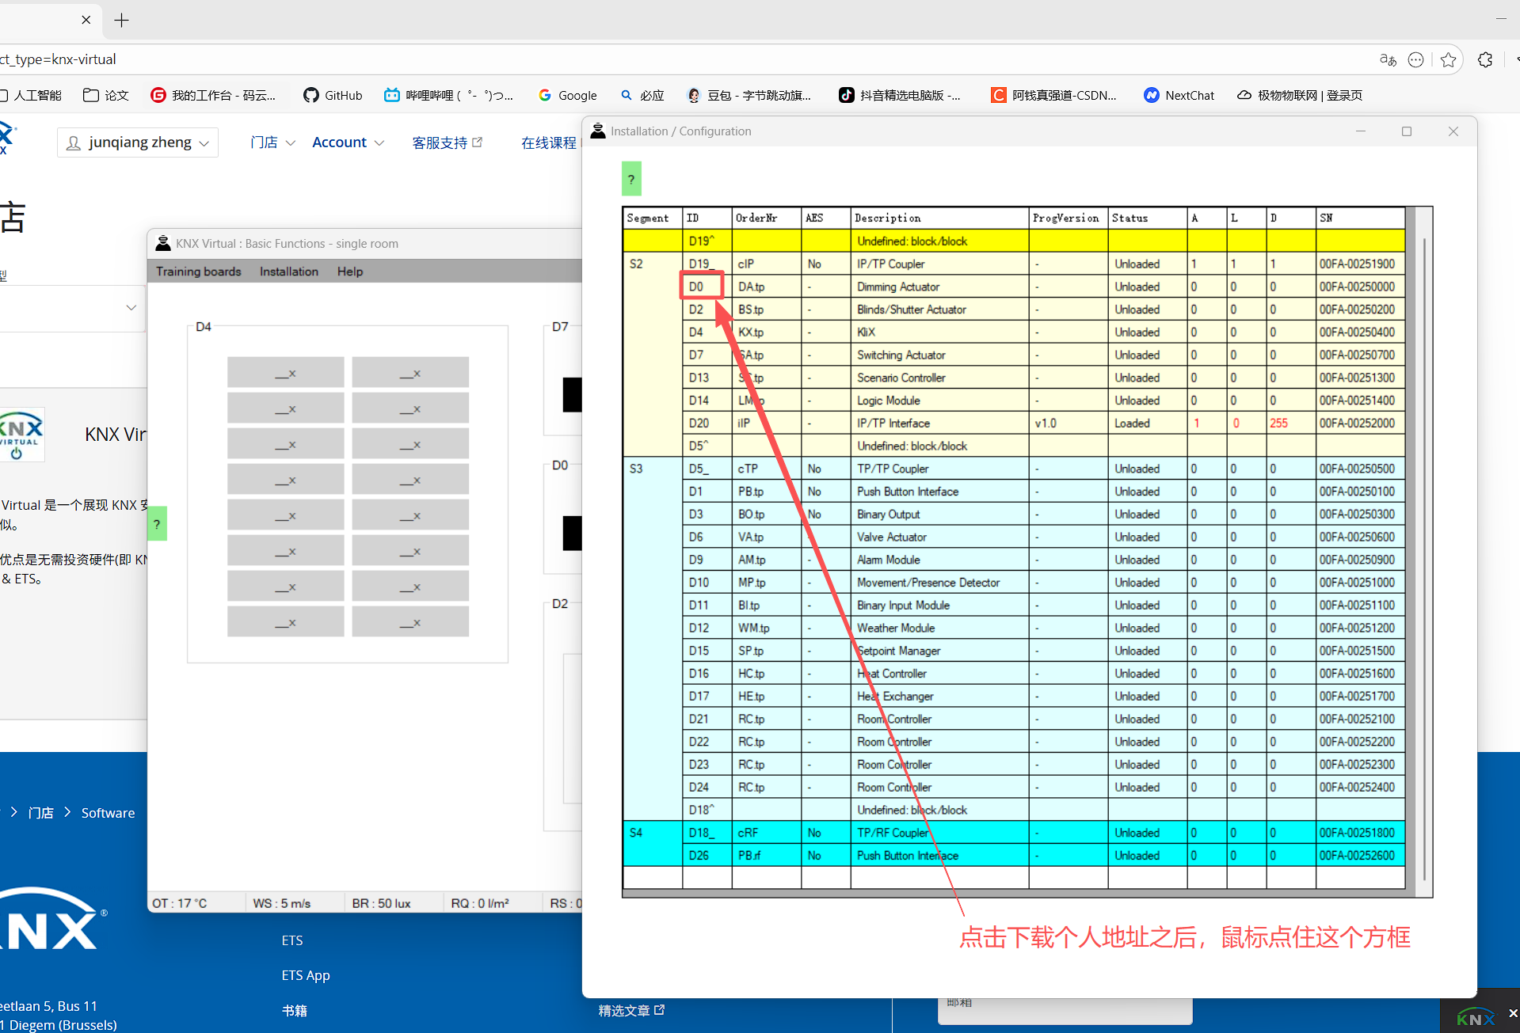Open the Google bookmark

567,95
